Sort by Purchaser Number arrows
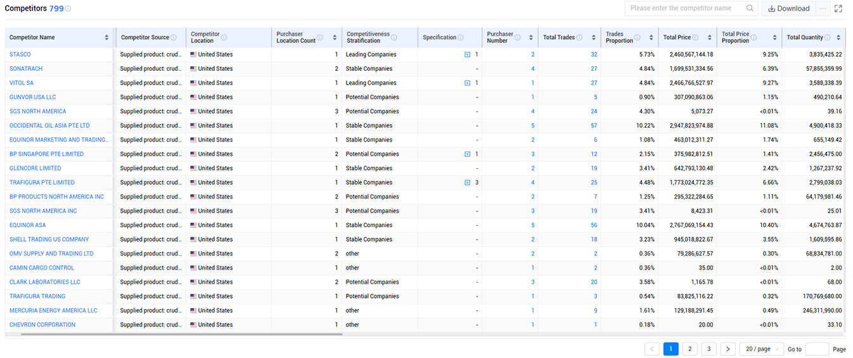The image size is (853, 358). 532,38
